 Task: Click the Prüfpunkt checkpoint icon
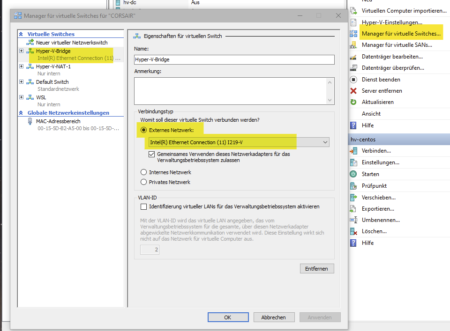tap(353, 186)
